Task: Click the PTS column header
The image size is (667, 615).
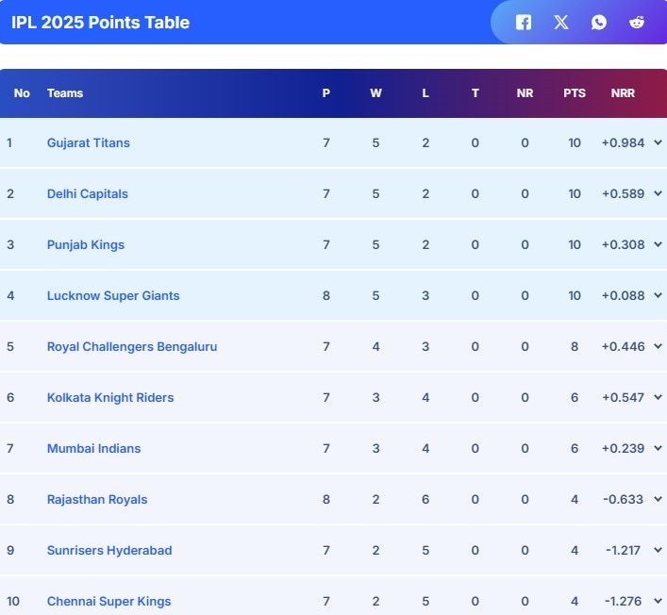Action: pyautogui.click(x=575, y=92)
